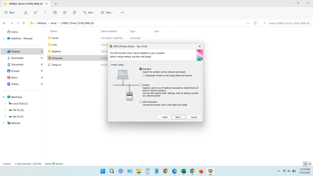Refresh the current folder view
Screen dimensions: 313x176
click(255, 23)
